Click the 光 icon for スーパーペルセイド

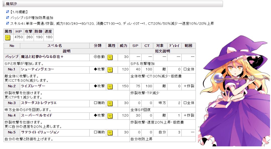coord(110,116)
